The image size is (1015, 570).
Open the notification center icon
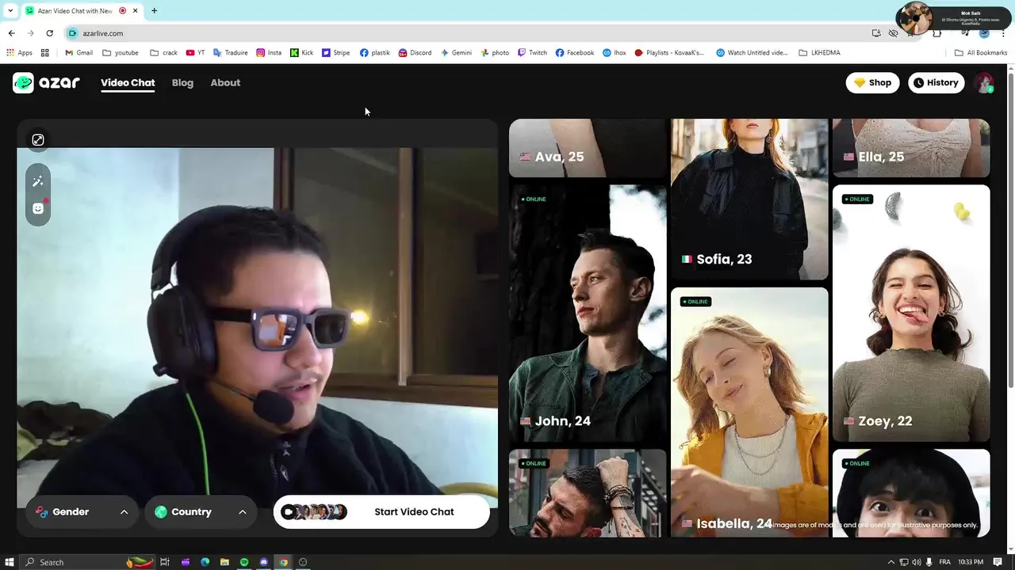tap(998, 562)
